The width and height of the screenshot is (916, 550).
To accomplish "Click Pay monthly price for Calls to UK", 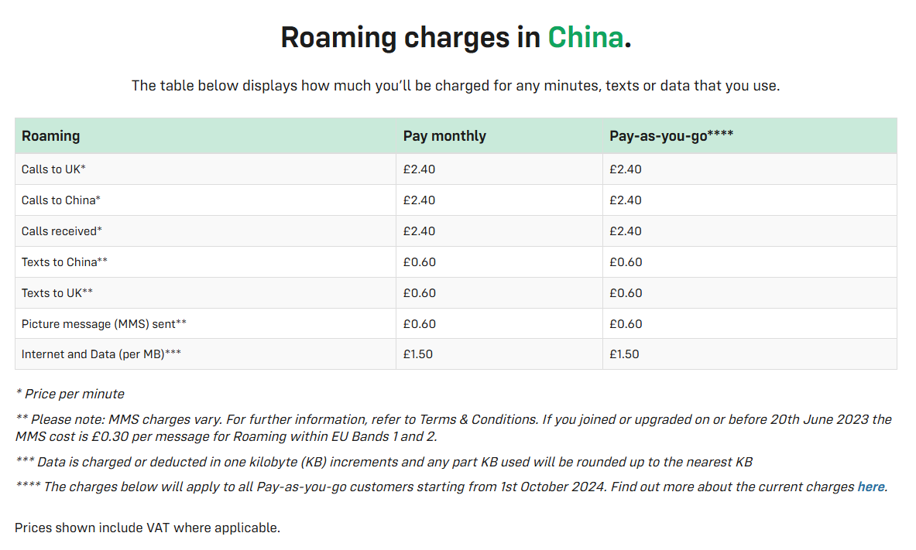I will [x=419, y=169].
